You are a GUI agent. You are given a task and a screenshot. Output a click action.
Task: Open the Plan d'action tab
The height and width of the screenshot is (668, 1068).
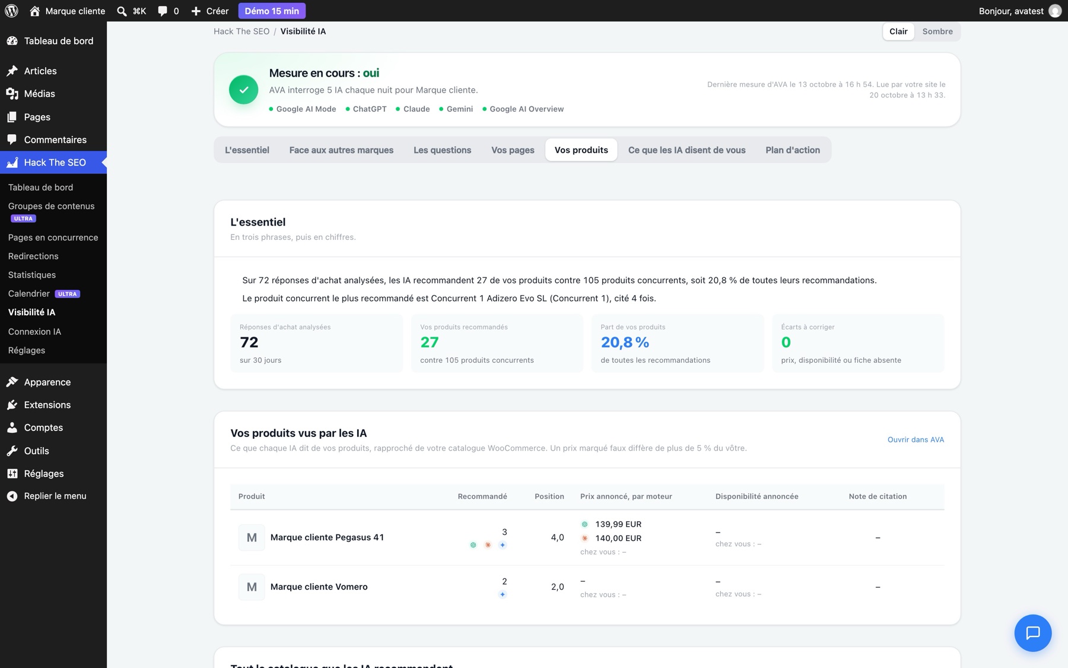(793, 150)
